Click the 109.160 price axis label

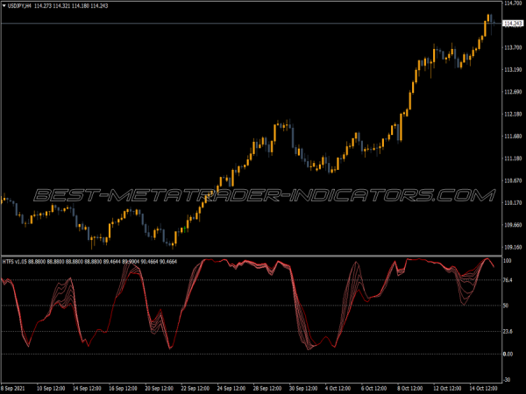[513, 247]
